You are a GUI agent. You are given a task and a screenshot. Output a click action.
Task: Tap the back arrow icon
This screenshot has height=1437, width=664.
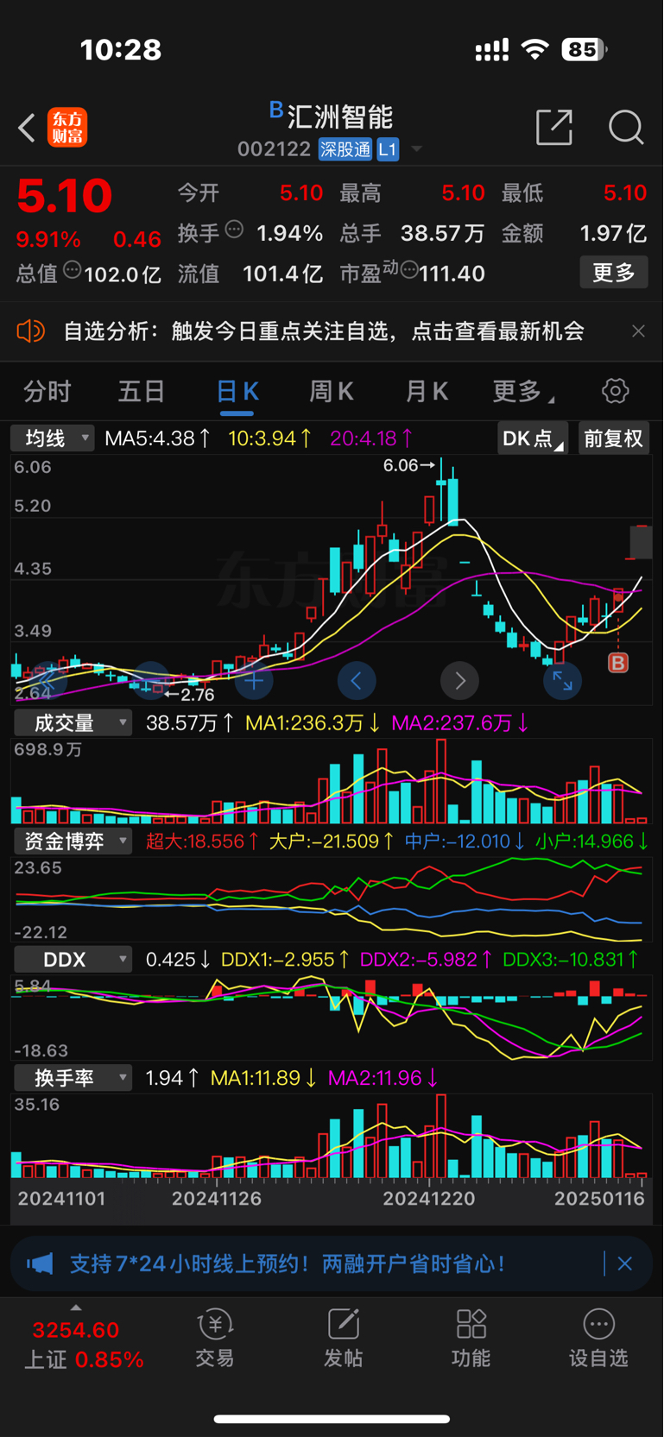pyautogui.click(x=27, y=129)
